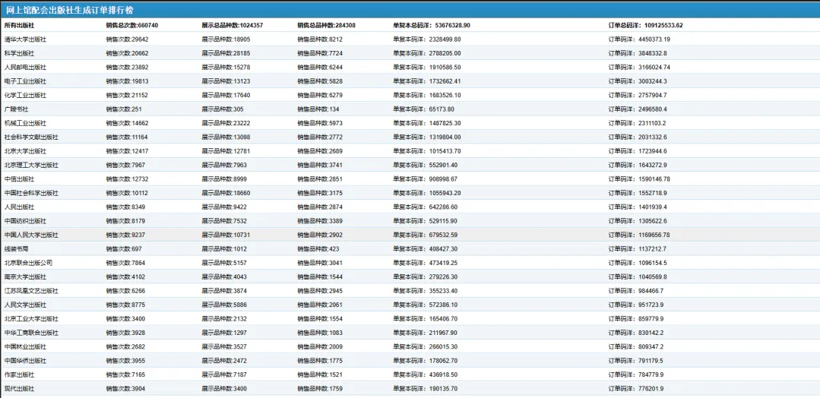Open the 广陵书社 publisher entry
Viewport: 820px width, 398px height.
point(16,109)
